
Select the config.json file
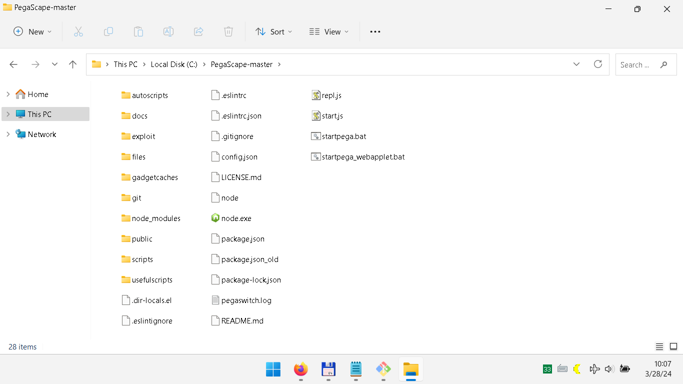point(234,156)
